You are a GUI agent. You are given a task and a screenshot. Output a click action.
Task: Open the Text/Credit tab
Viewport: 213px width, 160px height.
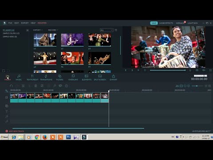[32, 77]
